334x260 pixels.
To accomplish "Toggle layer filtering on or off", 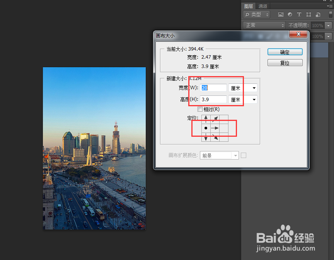I will pos(332,14).
